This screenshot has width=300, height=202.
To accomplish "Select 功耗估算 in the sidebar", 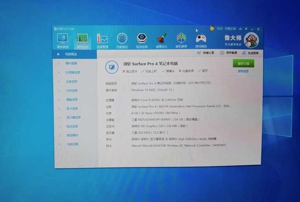I will (x=73, y=144).
